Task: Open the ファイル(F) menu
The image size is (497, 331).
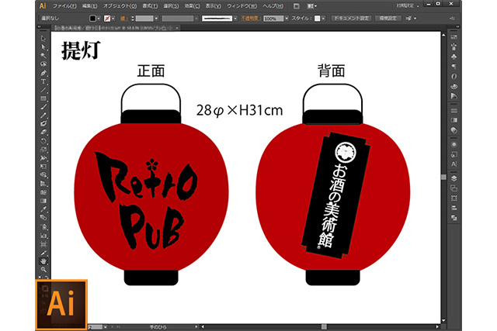Action: [64, 6]
